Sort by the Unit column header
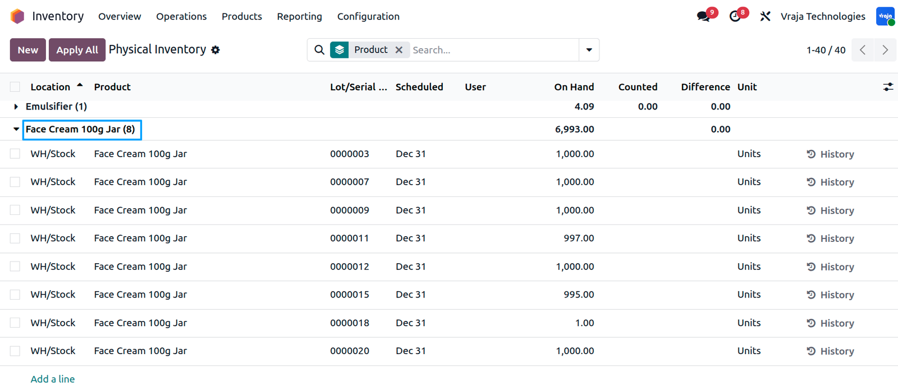Screen dimensions: 898x390 [x=747, y=87]
